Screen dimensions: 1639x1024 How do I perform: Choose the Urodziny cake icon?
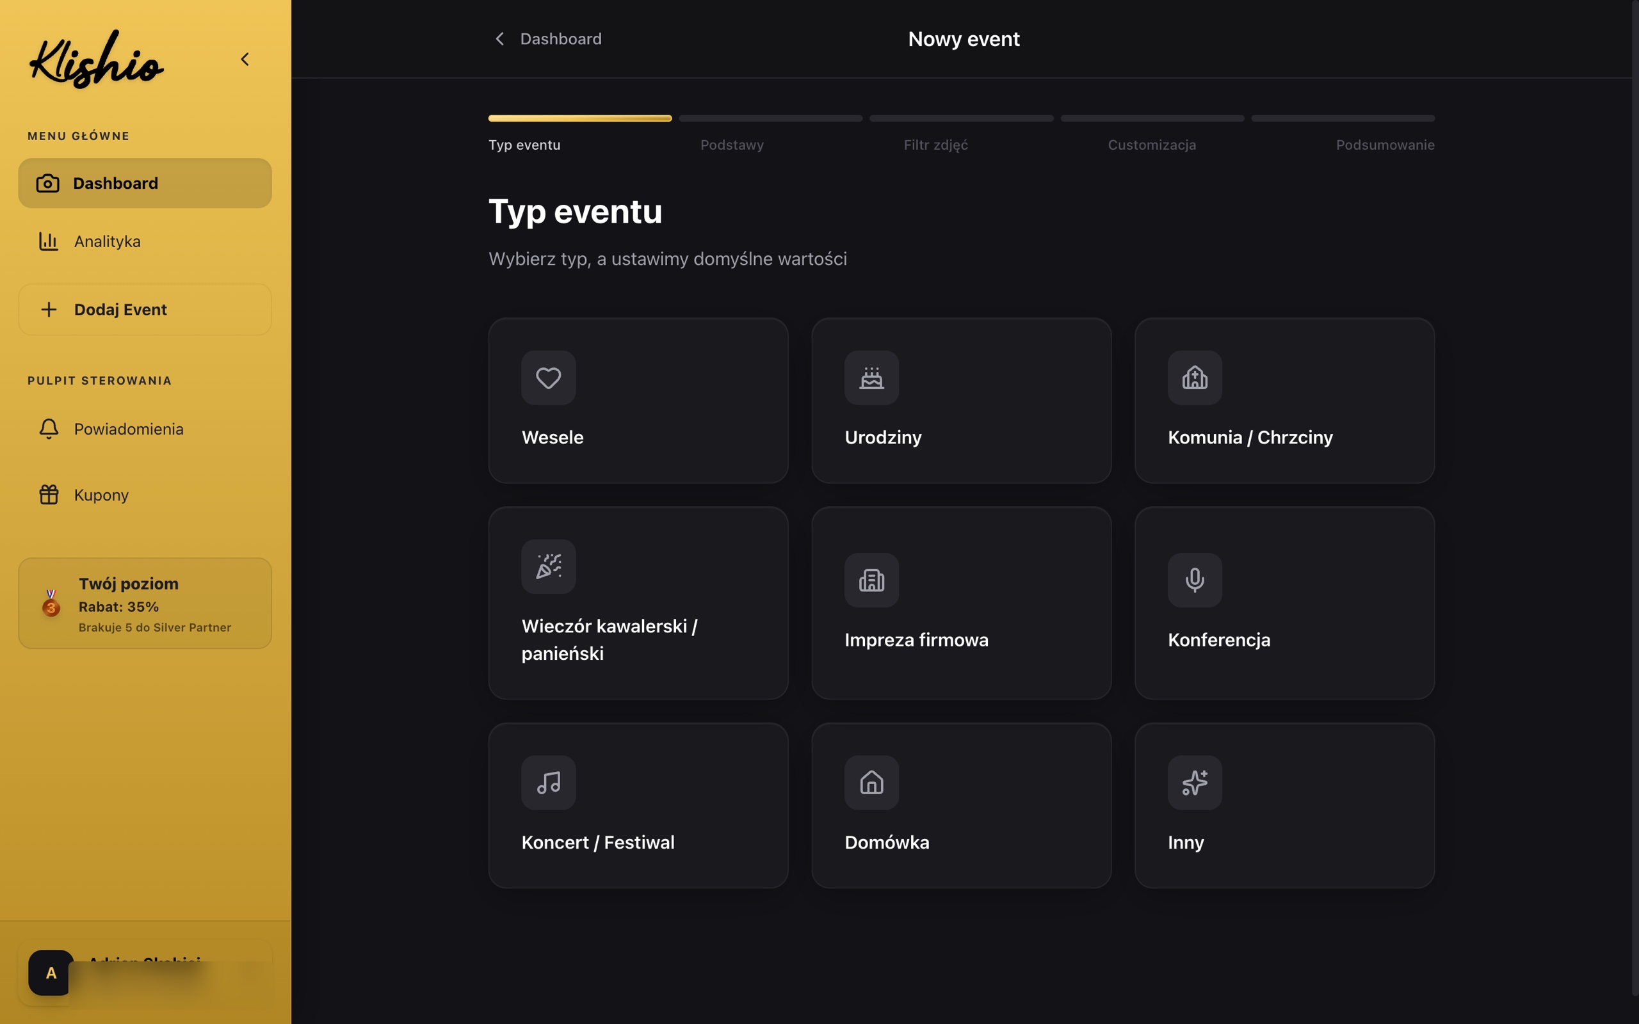[871, 377]
